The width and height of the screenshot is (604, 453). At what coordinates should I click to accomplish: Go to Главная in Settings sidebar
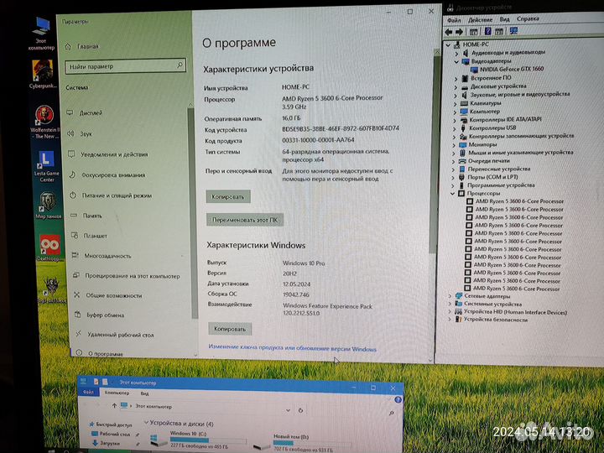(x=81, y=47)
